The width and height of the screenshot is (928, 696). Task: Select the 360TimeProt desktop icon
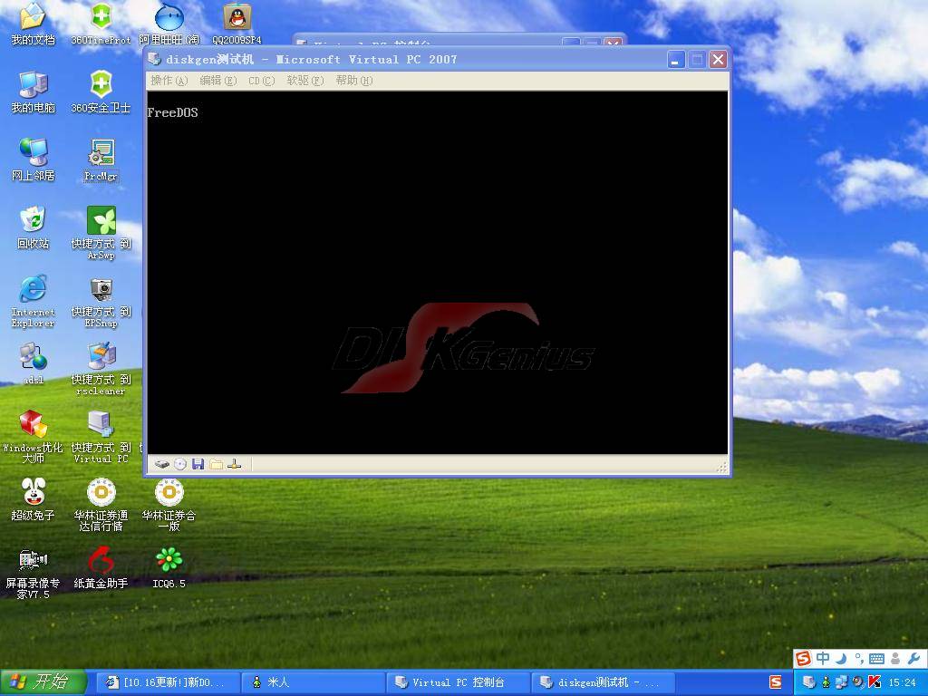tap(101, 24)
